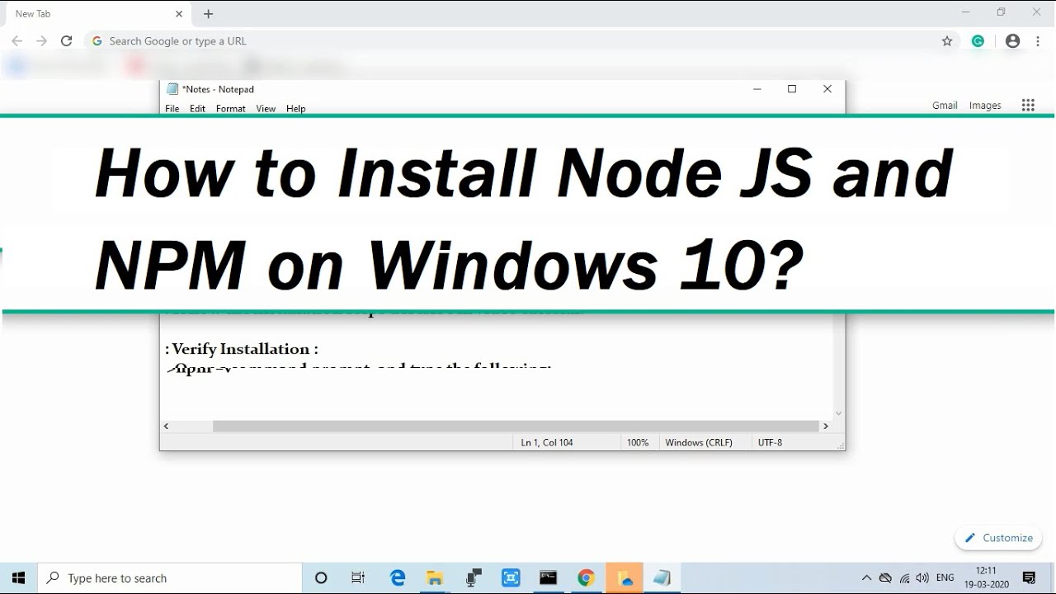Close the Chrome window
This screenshot has height=594, width=1056.
coord(1037,12)
